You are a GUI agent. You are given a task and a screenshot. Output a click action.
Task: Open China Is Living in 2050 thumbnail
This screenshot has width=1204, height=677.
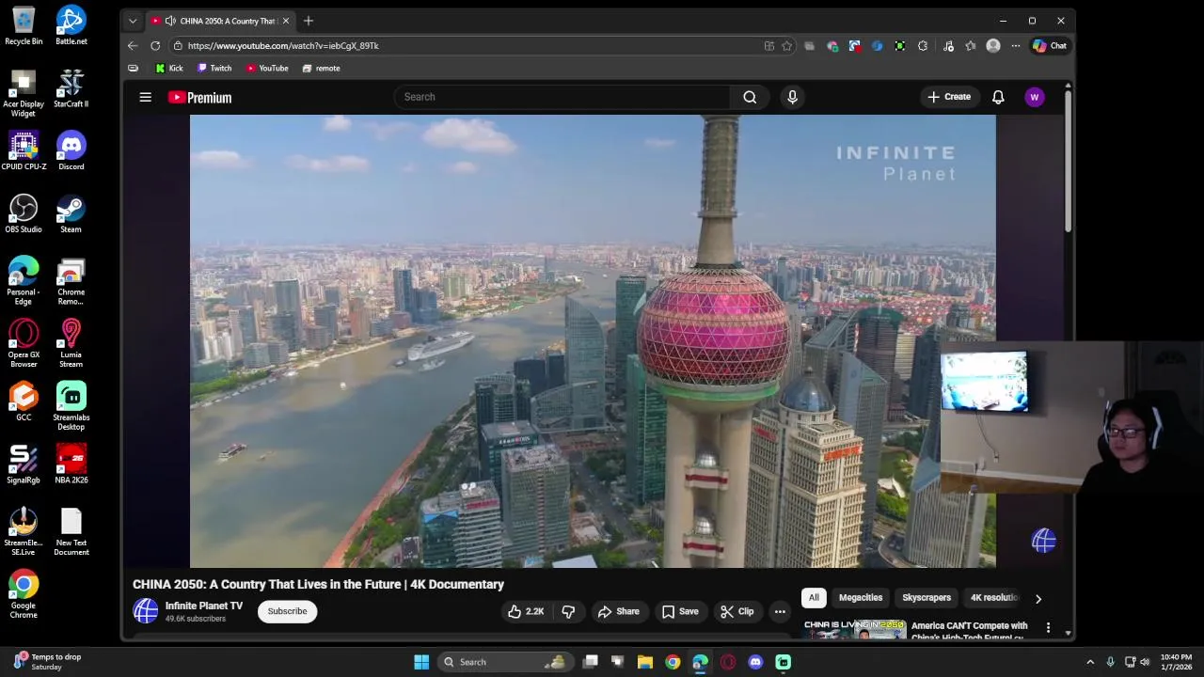click(854, 629)
